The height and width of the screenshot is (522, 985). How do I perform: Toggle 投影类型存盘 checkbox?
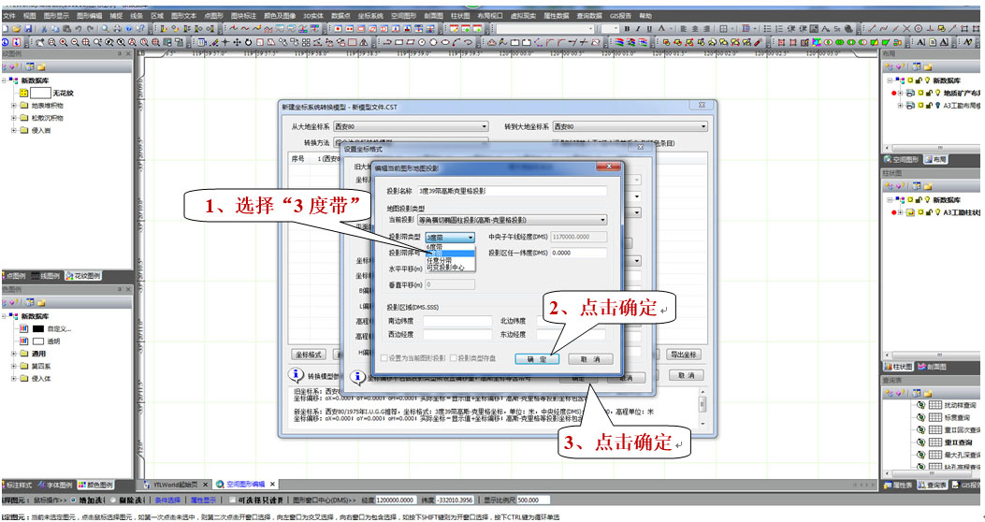tap(453, 358)
